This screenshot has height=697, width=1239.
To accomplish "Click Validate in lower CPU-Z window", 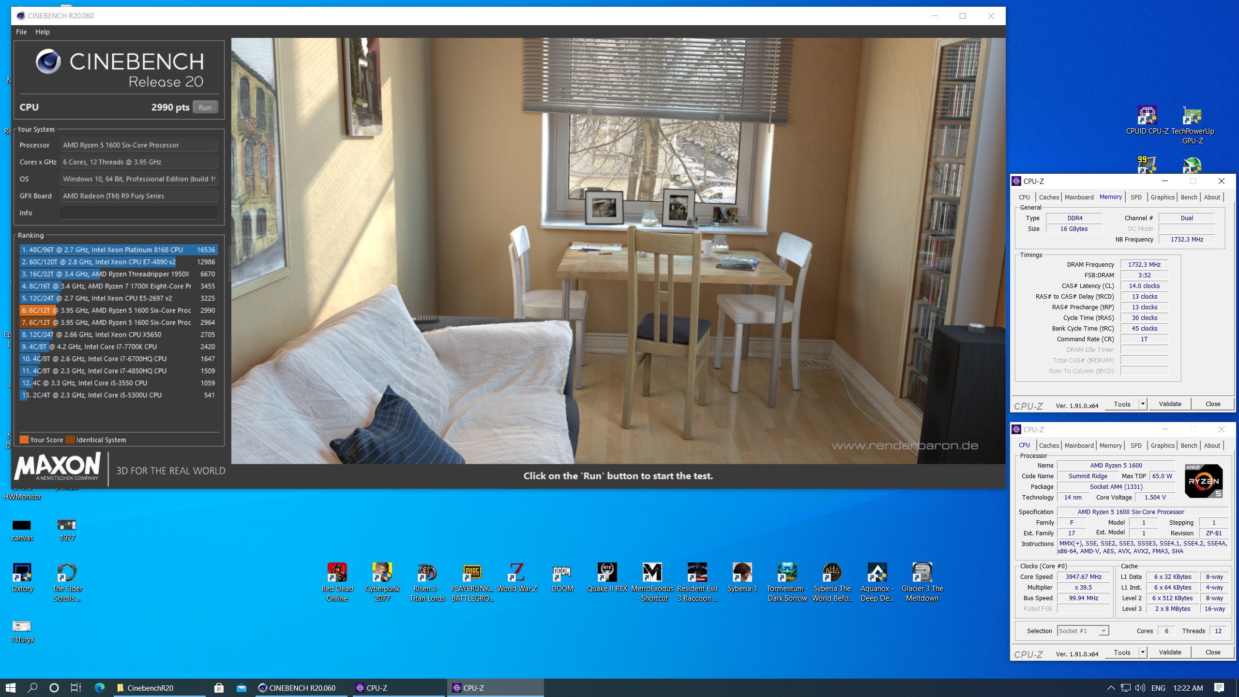I will (x=1170, y=652).
